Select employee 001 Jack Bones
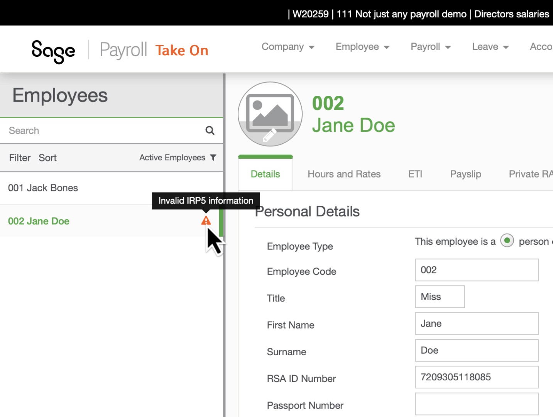This screenshot has width=553, height=417. [x=43, y=188]
